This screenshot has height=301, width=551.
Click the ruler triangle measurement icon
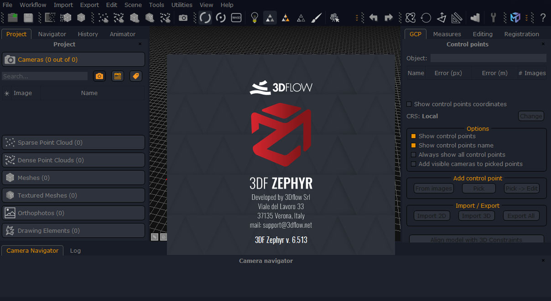pyautogui.click(x=457, y=18)
